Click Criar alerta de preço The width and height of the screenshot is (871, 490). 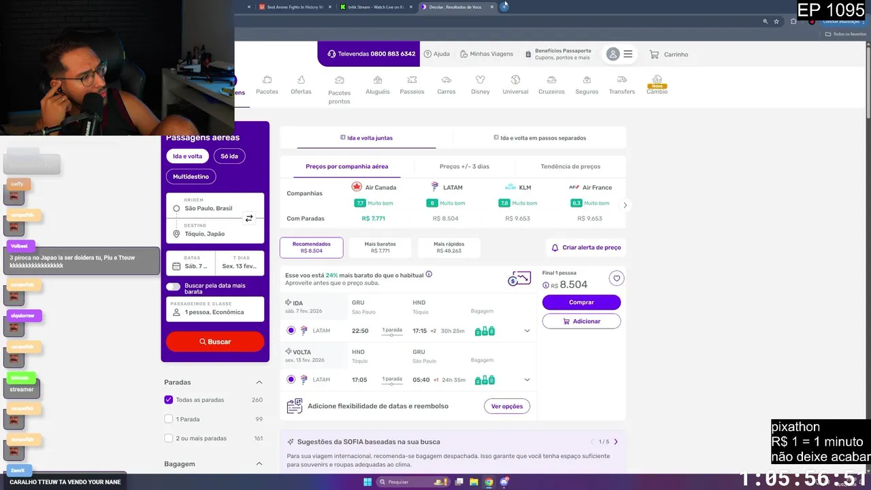pyautogui.click(x=586, y=248)
